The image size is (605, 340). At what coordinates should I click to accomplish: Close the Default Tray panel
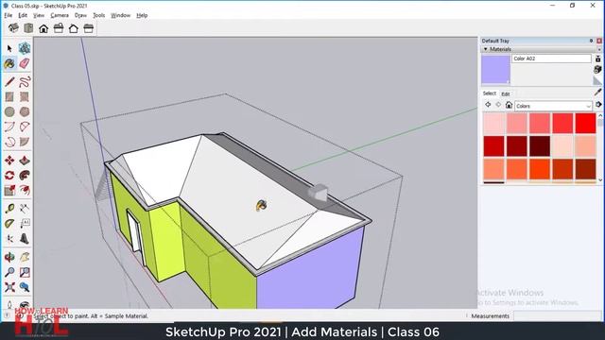(599, 41)
